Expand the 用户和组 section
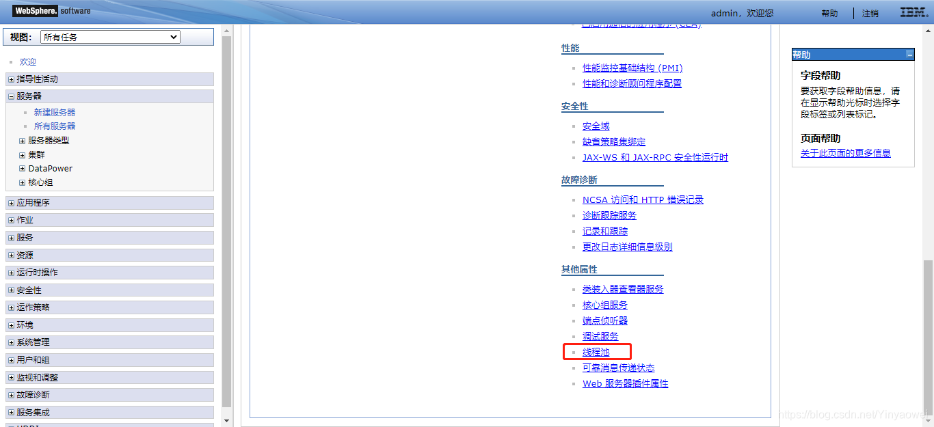The height and width of the screenshot is (427, 934). (x=12, y=360)
